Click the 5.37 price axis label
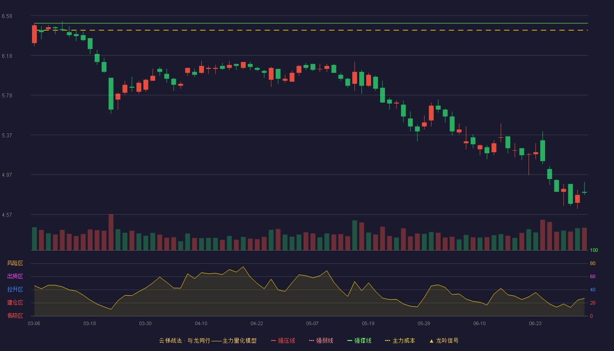Viewport: 614px width, 351px height. pos(7,136)
